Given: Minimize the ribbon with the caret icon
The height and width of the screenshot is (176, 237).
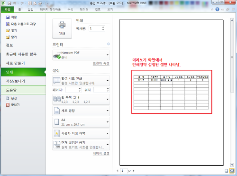Looking at the screenshot, I should click(x=212, y=9).
